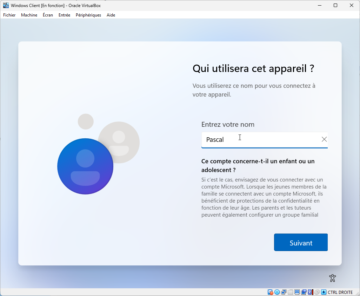Click the optical disc status icon
Screen dimensions: 360x296
[277, 292]
